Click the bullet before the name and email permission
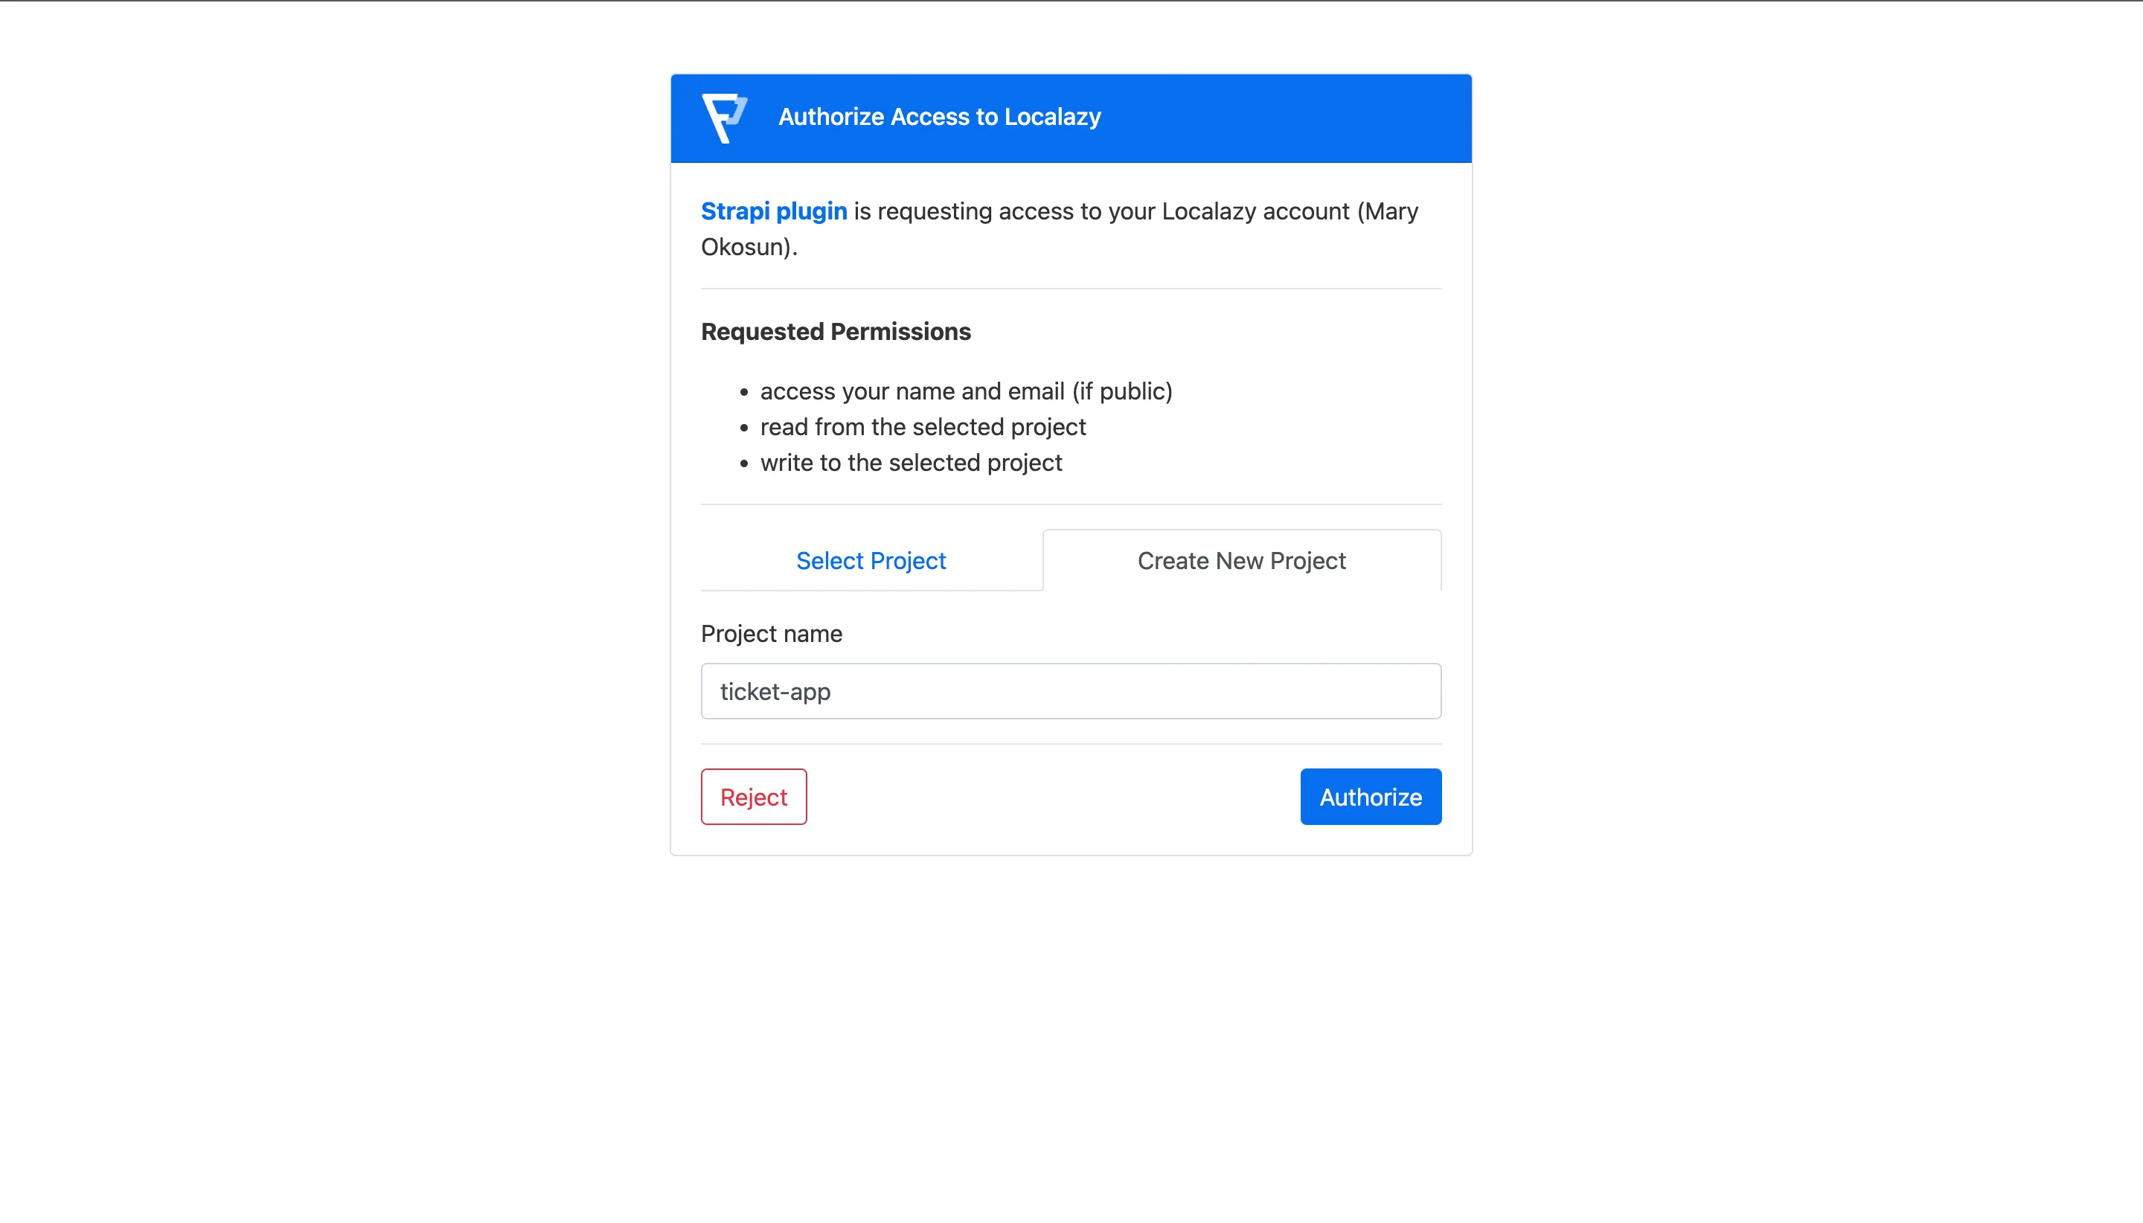The height and width of the screenshot is (1223, 2143). pyautogui.click(x=743, y=392)
